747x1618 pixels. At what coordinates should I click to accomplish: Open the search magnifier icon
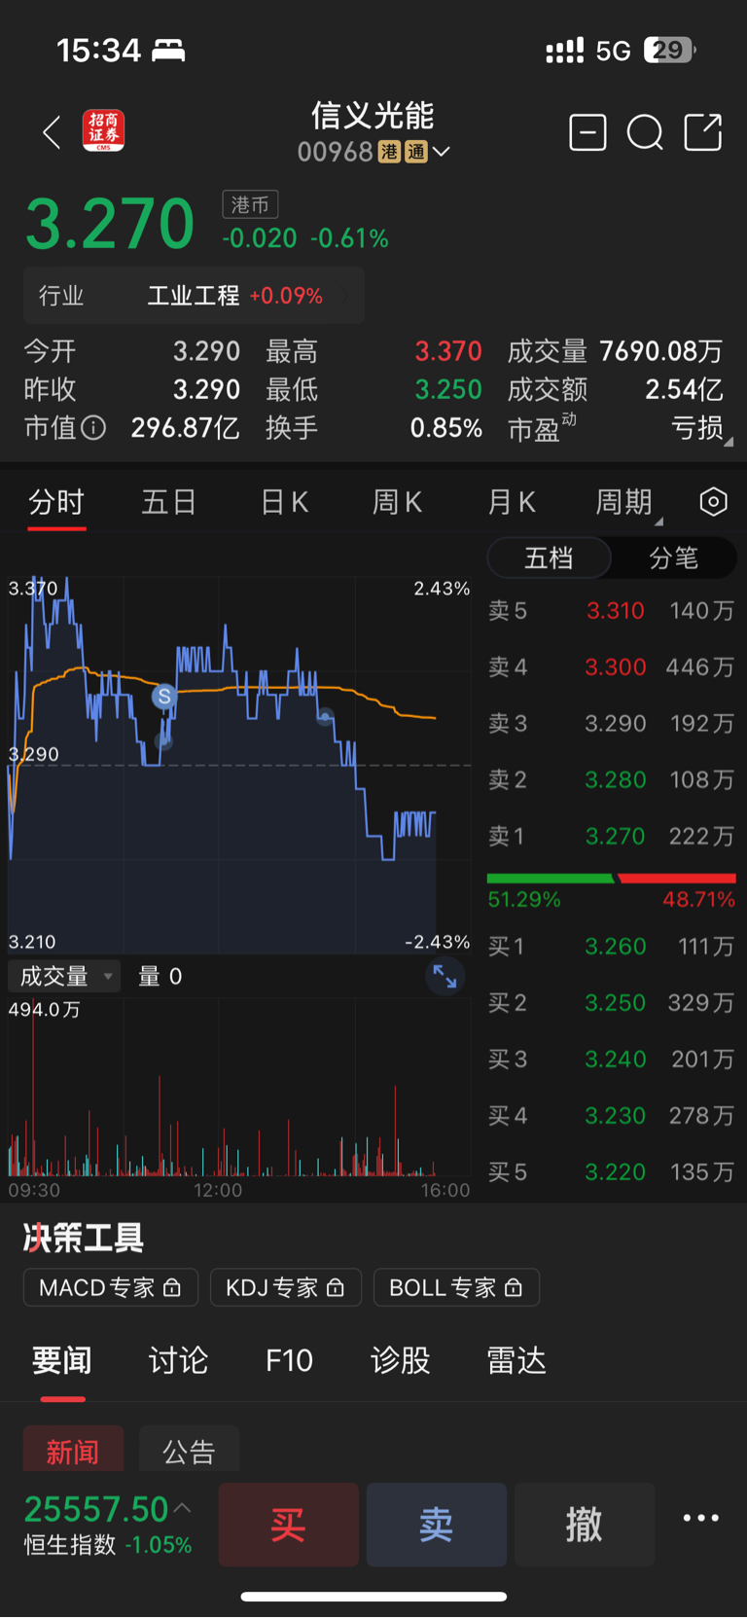[645, 132]
